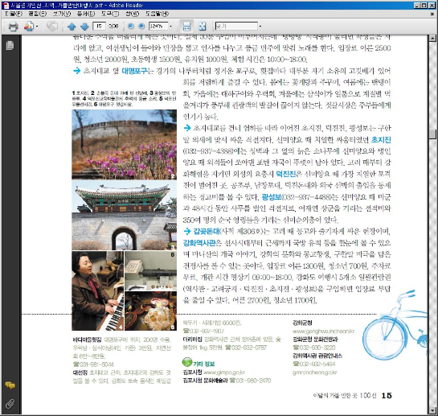Open the Attachments paperclip panel
The height and width of the screenshot is (416, 438).
[10, 404]
